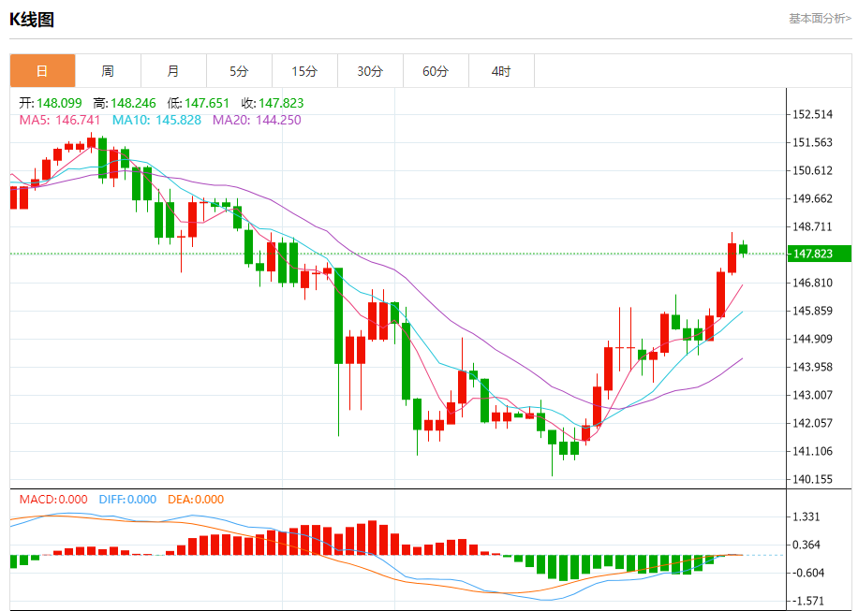The width and height of the screenshot is (858, 611).
Task: Open the 5分 timeframe tab
Action: pos(240,70)
